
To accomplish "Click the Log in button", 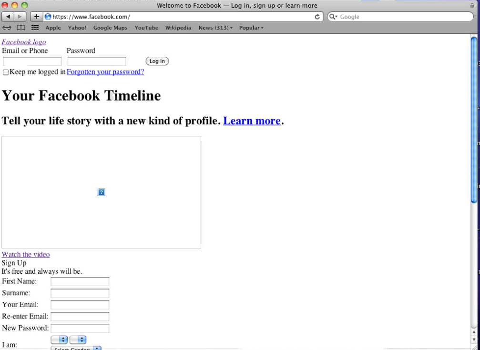I will pyautogui.click(x=157, y=61).
